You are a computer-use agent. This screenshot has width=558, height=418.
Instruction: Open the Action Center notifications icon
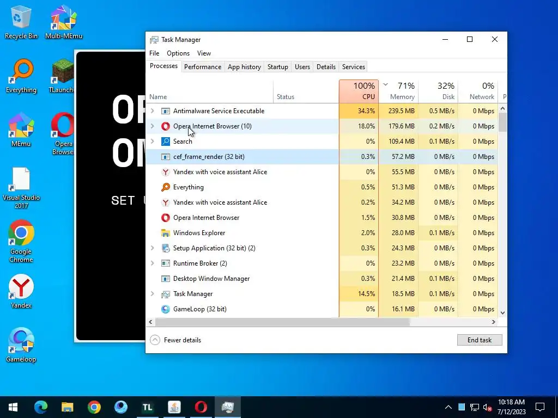pyautogui.click(x=540, y=407)
